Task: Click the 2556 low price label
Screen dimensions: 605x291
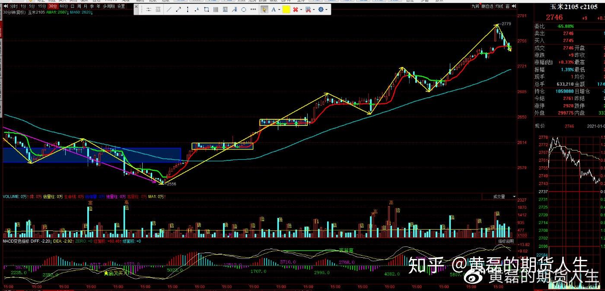Action: click(171, 184)
